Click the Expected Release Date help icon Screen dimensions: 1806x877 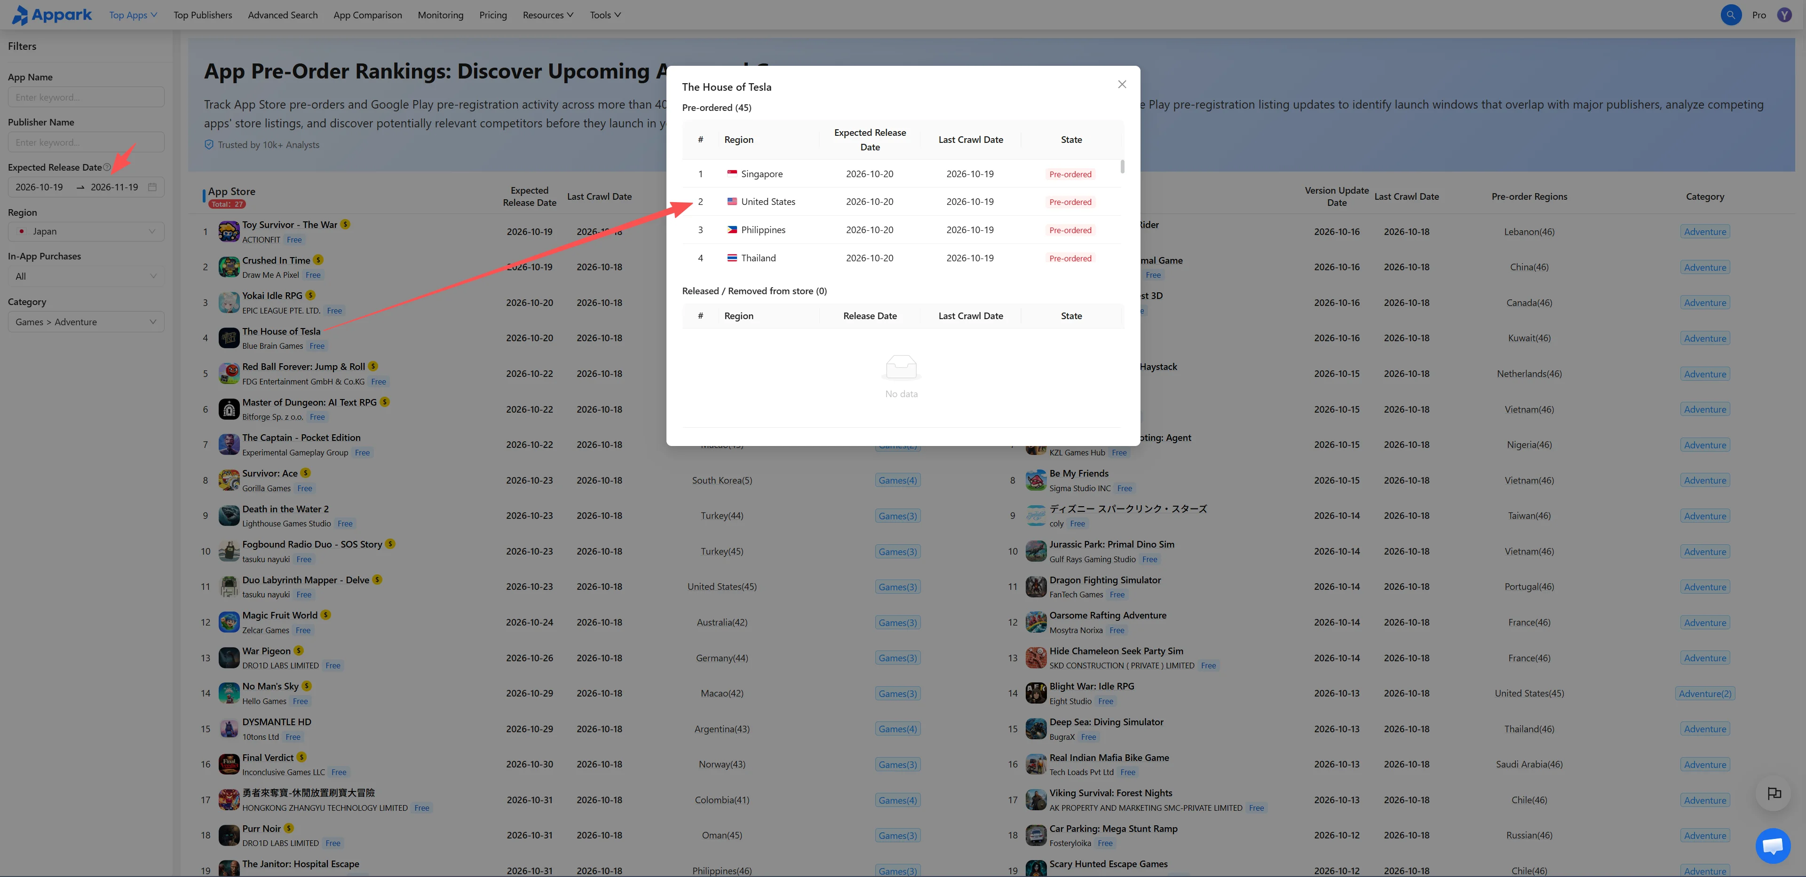[x=107, y=167]
